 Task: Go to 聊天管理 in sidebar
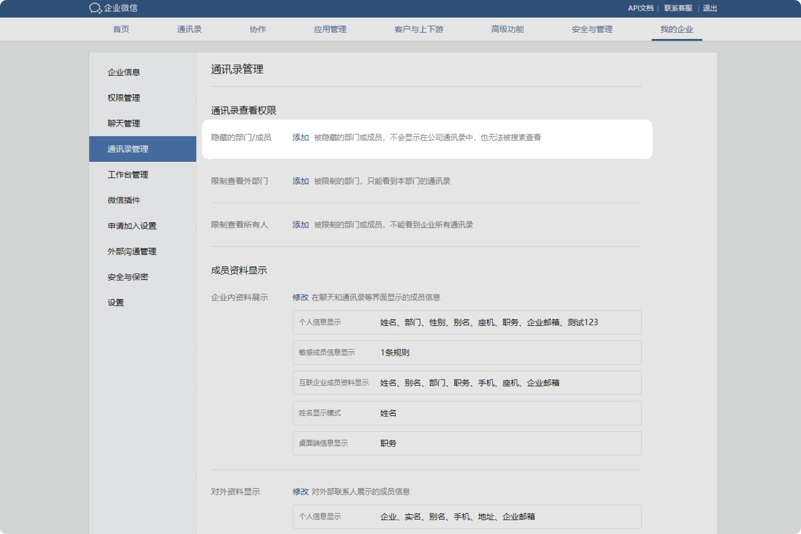pyautogui.click(x=124, y=123)
